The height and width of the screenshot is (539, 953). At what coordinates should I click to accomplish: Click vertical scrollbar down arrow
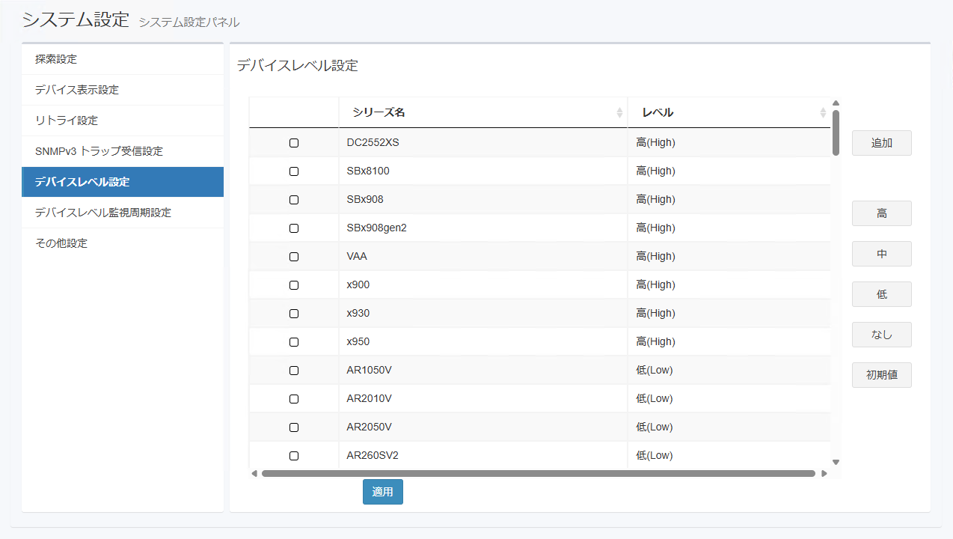[x=836, y=463]
